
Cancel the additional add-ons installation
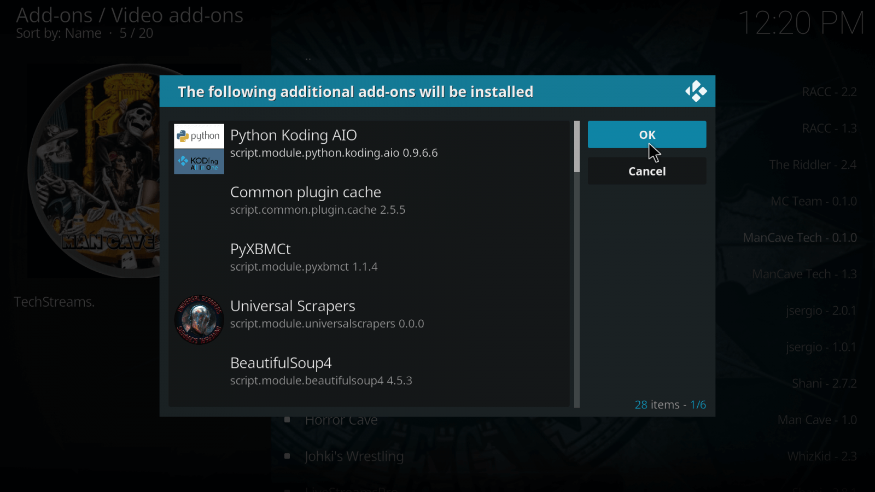point(647,171)
